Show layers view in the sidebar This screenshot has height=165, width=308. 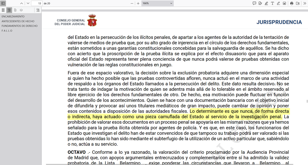[21, 10]
